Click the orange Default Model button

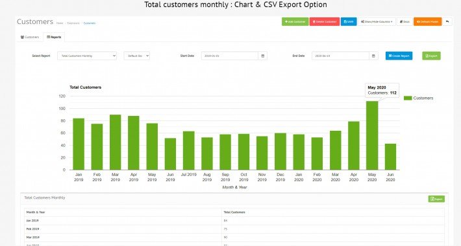coord(427,22)
